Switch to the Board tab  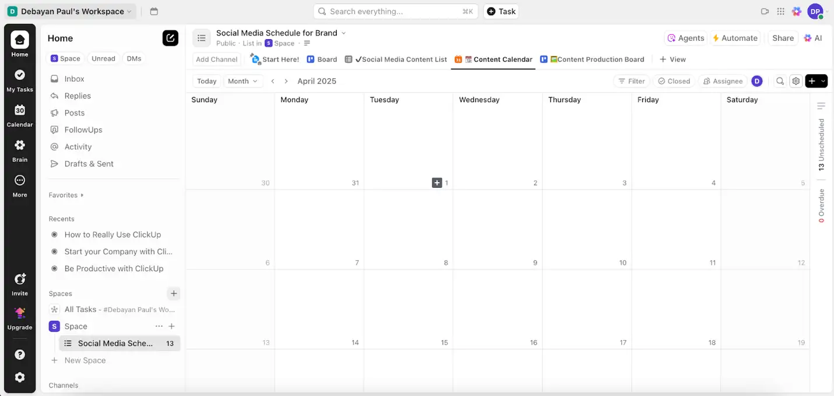pos(322,59)
